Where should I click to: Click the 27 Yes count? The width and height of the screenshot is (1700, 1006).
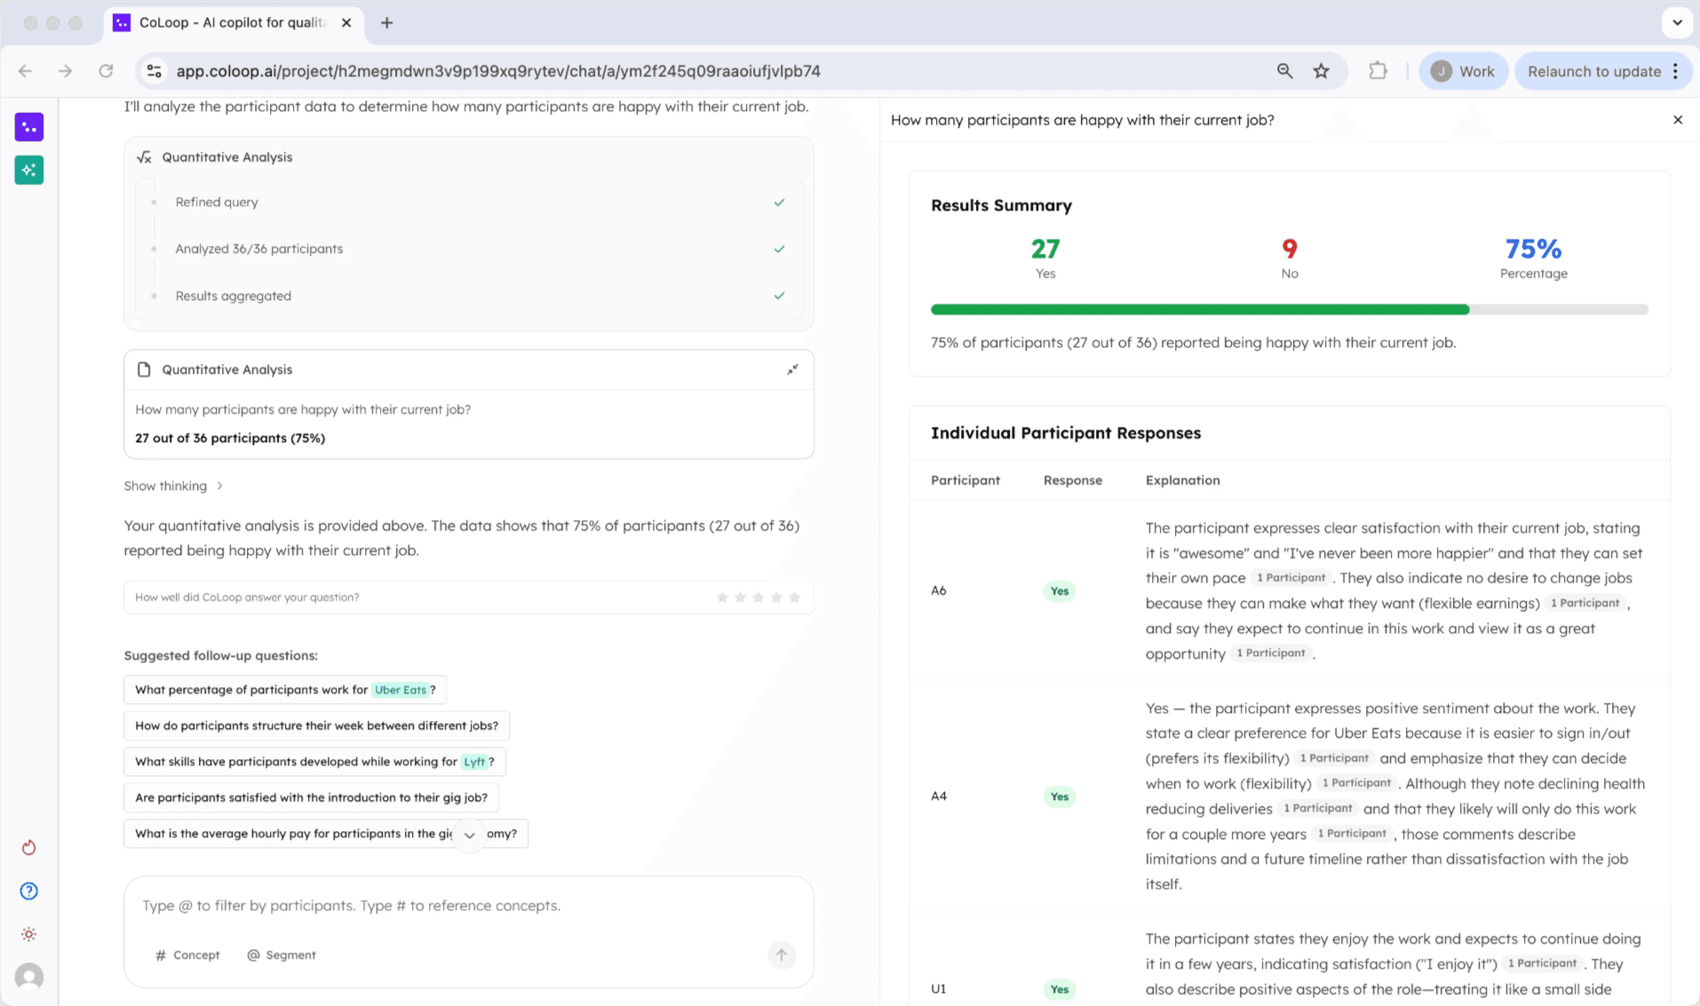tap(1045, 249)
